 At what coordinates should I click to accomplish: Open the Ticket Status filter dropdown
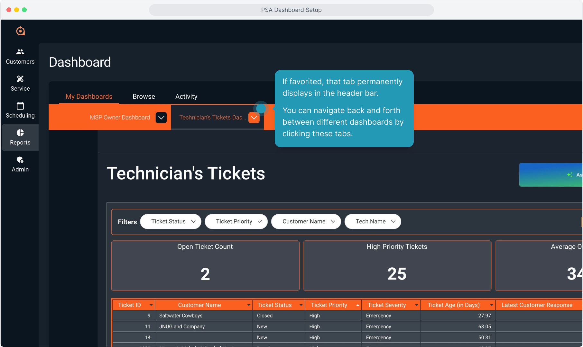[x=171, y=222]
